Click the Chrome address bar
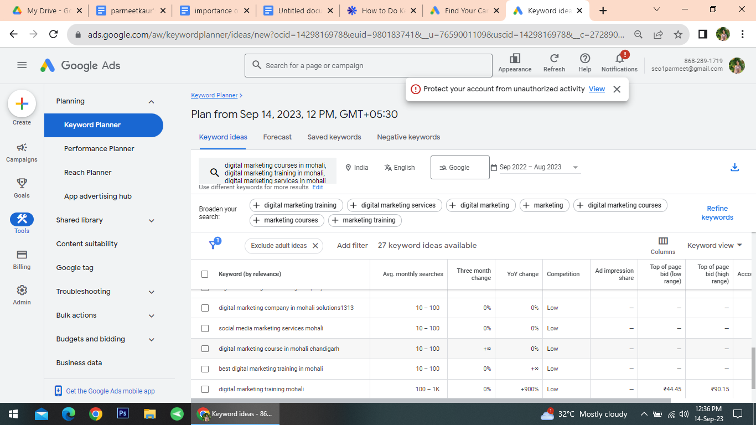The height and width of the screenshot is (425, 756). coord(355,34)
